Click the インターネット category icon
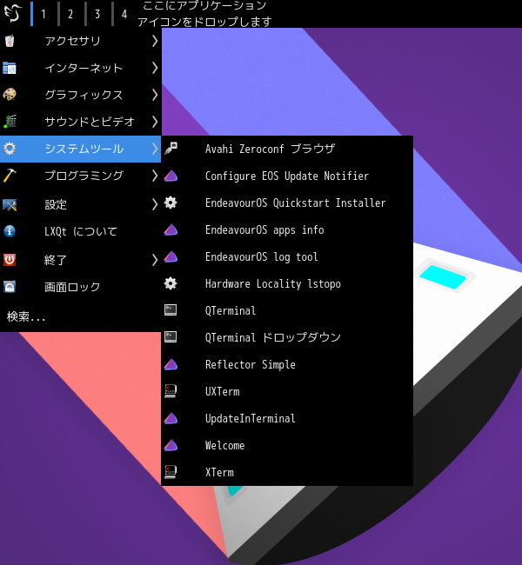Screen dimensions: 522x565 [x=10, y=68]
